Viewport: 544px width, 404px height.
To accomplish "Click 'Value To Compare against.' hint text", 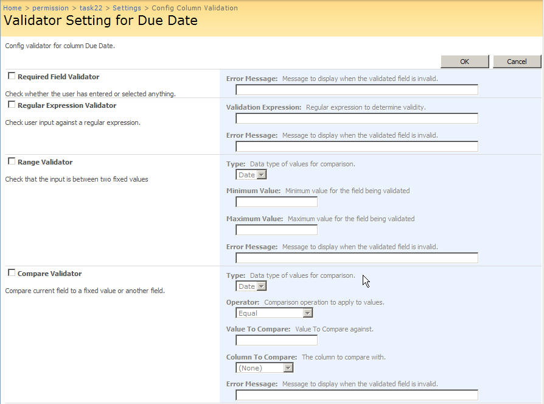I will [334, 329].
